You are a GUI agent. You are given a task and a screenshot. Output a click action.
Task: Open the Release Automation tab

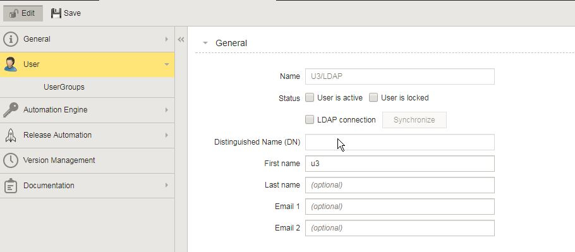point(87,135)
